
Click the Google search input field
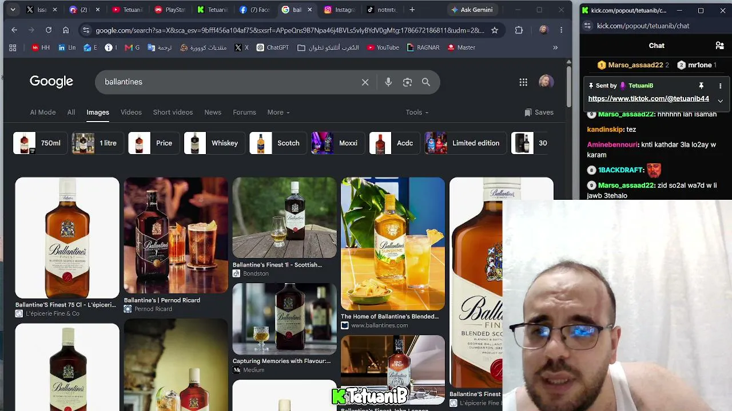229,82
